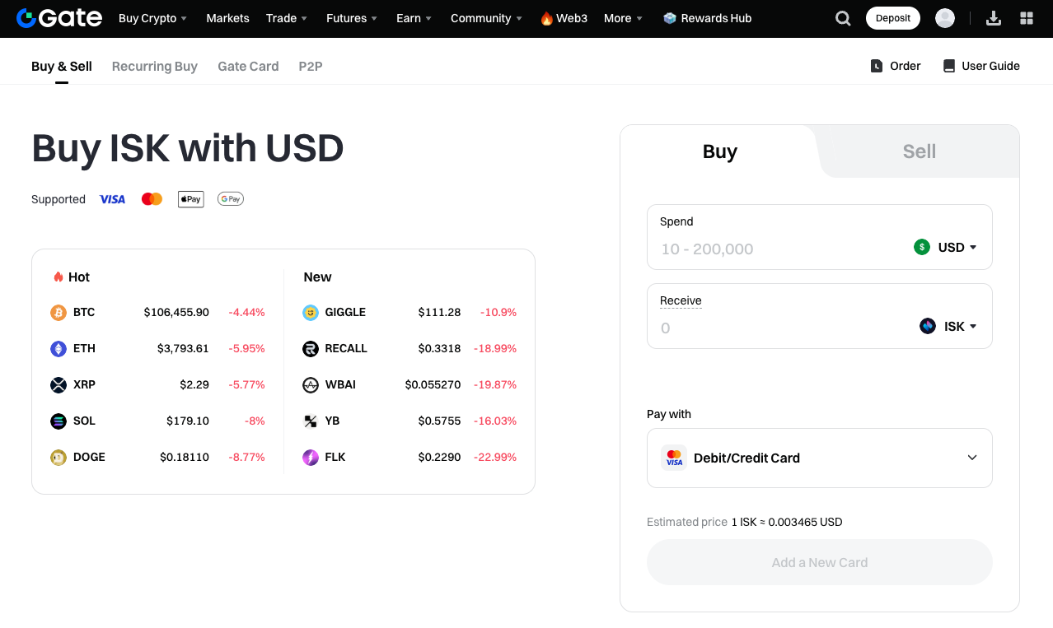Open the Rewards Hub link
This screenshot has height=628, width=1053.
[707, 18]
